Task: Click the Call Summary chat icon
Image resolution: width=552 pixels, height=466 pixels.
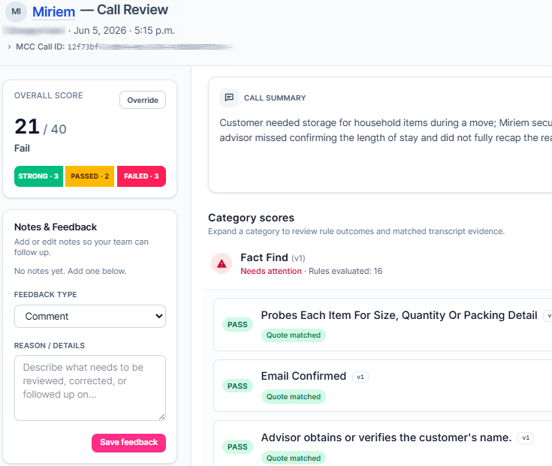Action: 229,98
